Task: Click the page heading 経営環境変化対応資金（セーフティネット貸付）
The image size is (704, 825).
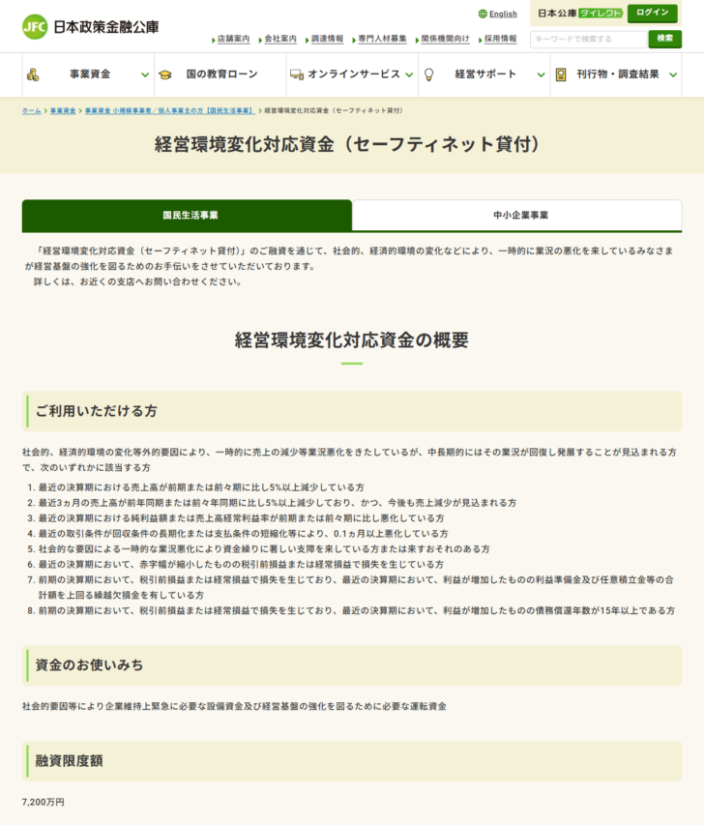Action: click(x=347, y=144)
